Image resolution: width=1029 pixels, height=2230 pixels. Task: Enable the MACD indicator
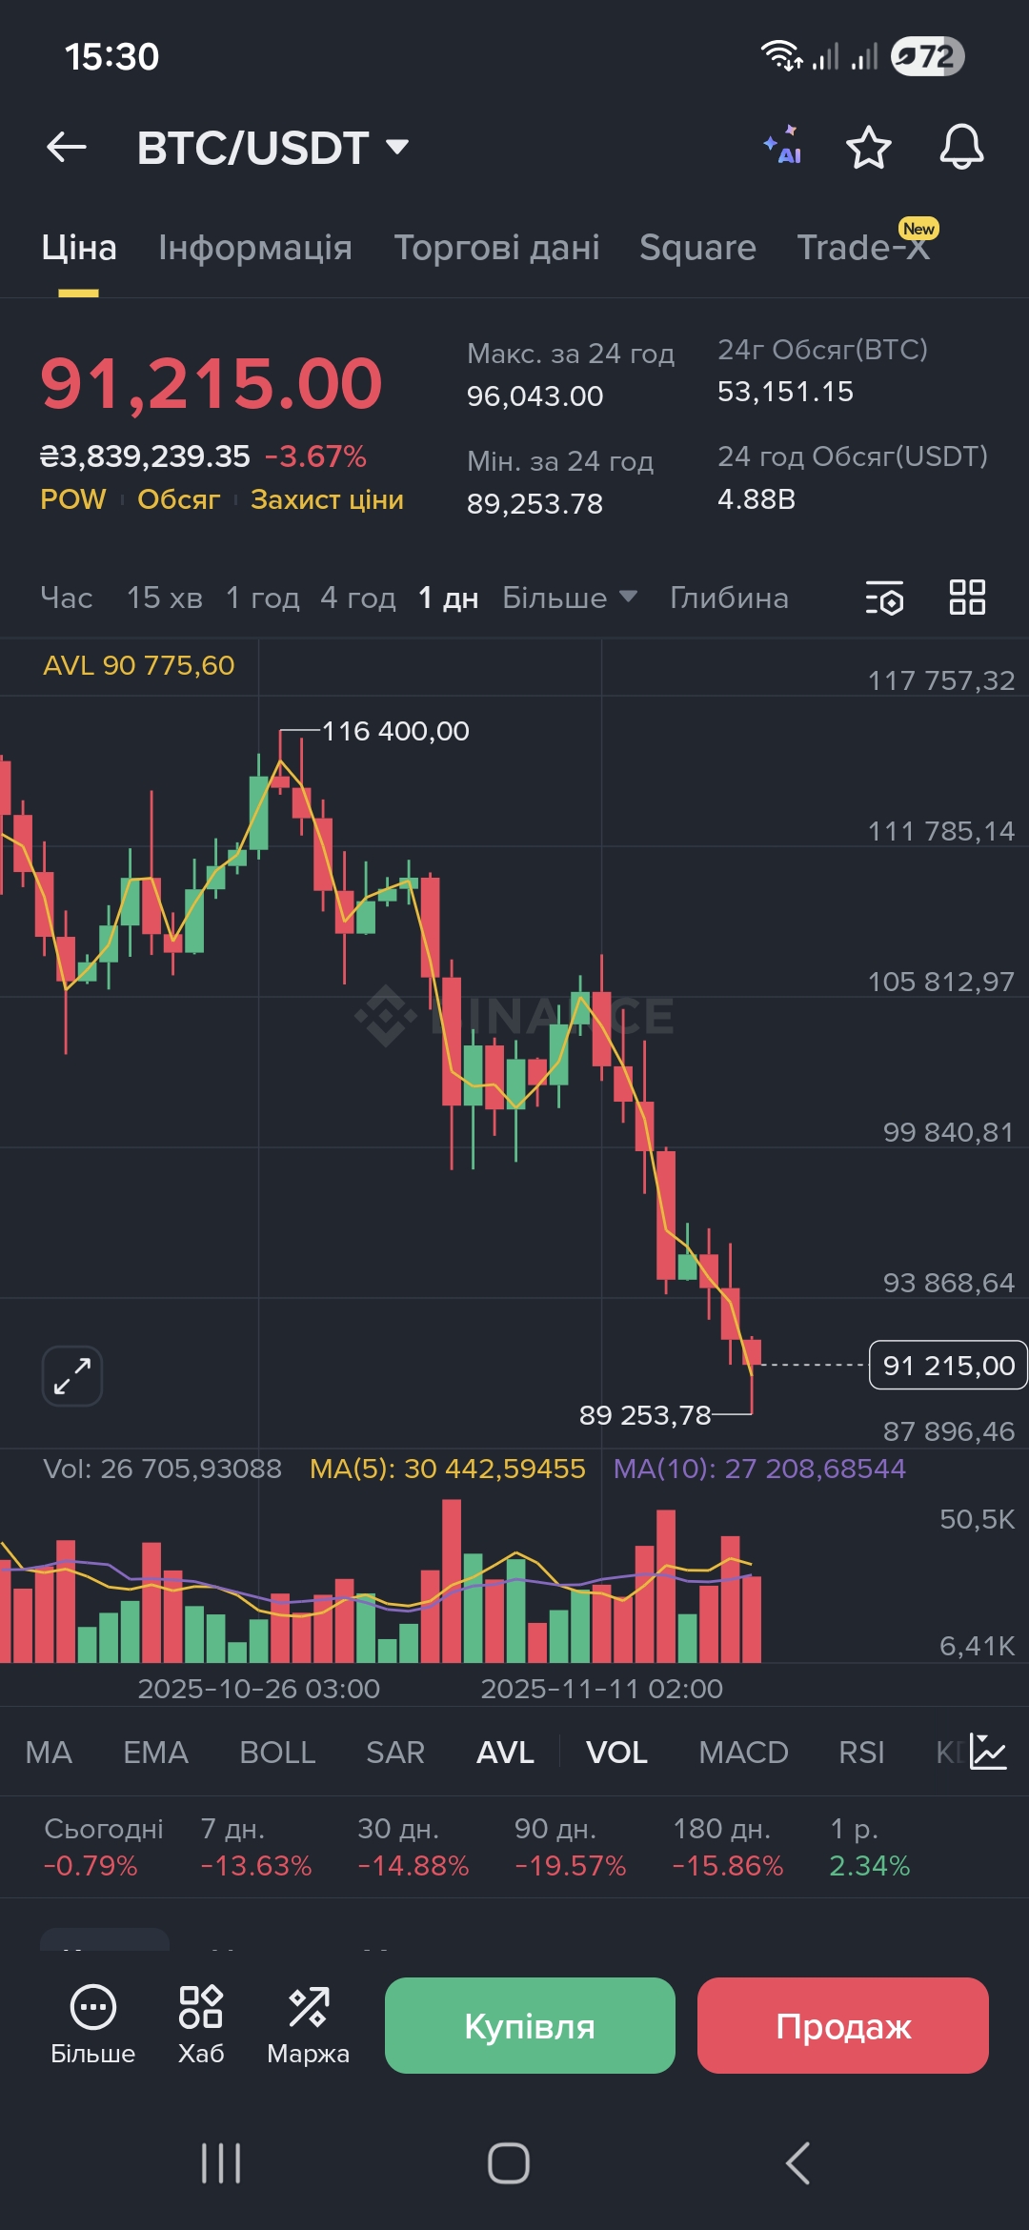(743, 1753)
